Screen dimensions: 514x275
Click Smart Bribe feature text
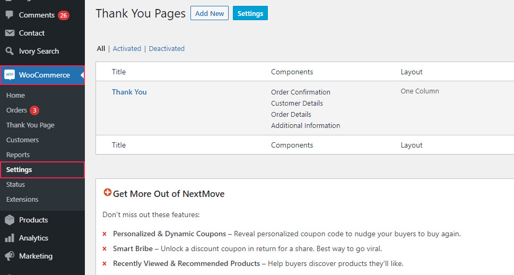coord(133,248)
